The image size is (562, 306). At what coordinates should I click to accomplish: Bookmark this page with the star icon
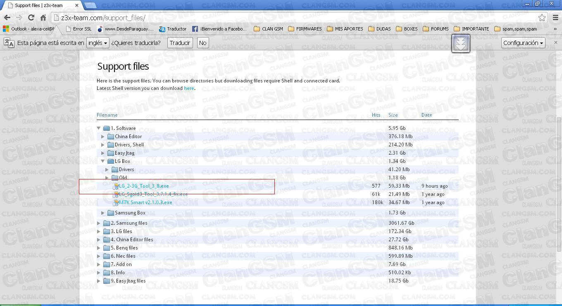pos(542,18)
